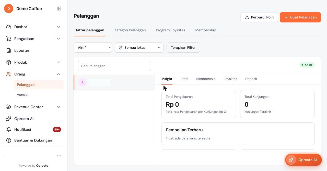Open the Opresto AI floating assistant
Viewport: 327px width, 171px height.
tap(303, 160)
